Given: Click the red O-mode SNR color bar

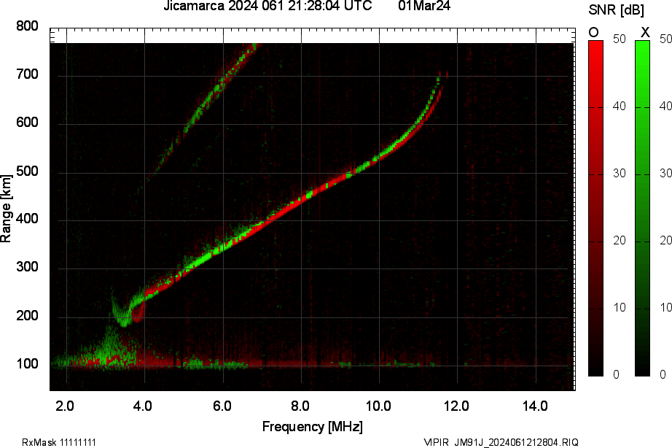Looking at the screenshot, I should coord(595,208).
